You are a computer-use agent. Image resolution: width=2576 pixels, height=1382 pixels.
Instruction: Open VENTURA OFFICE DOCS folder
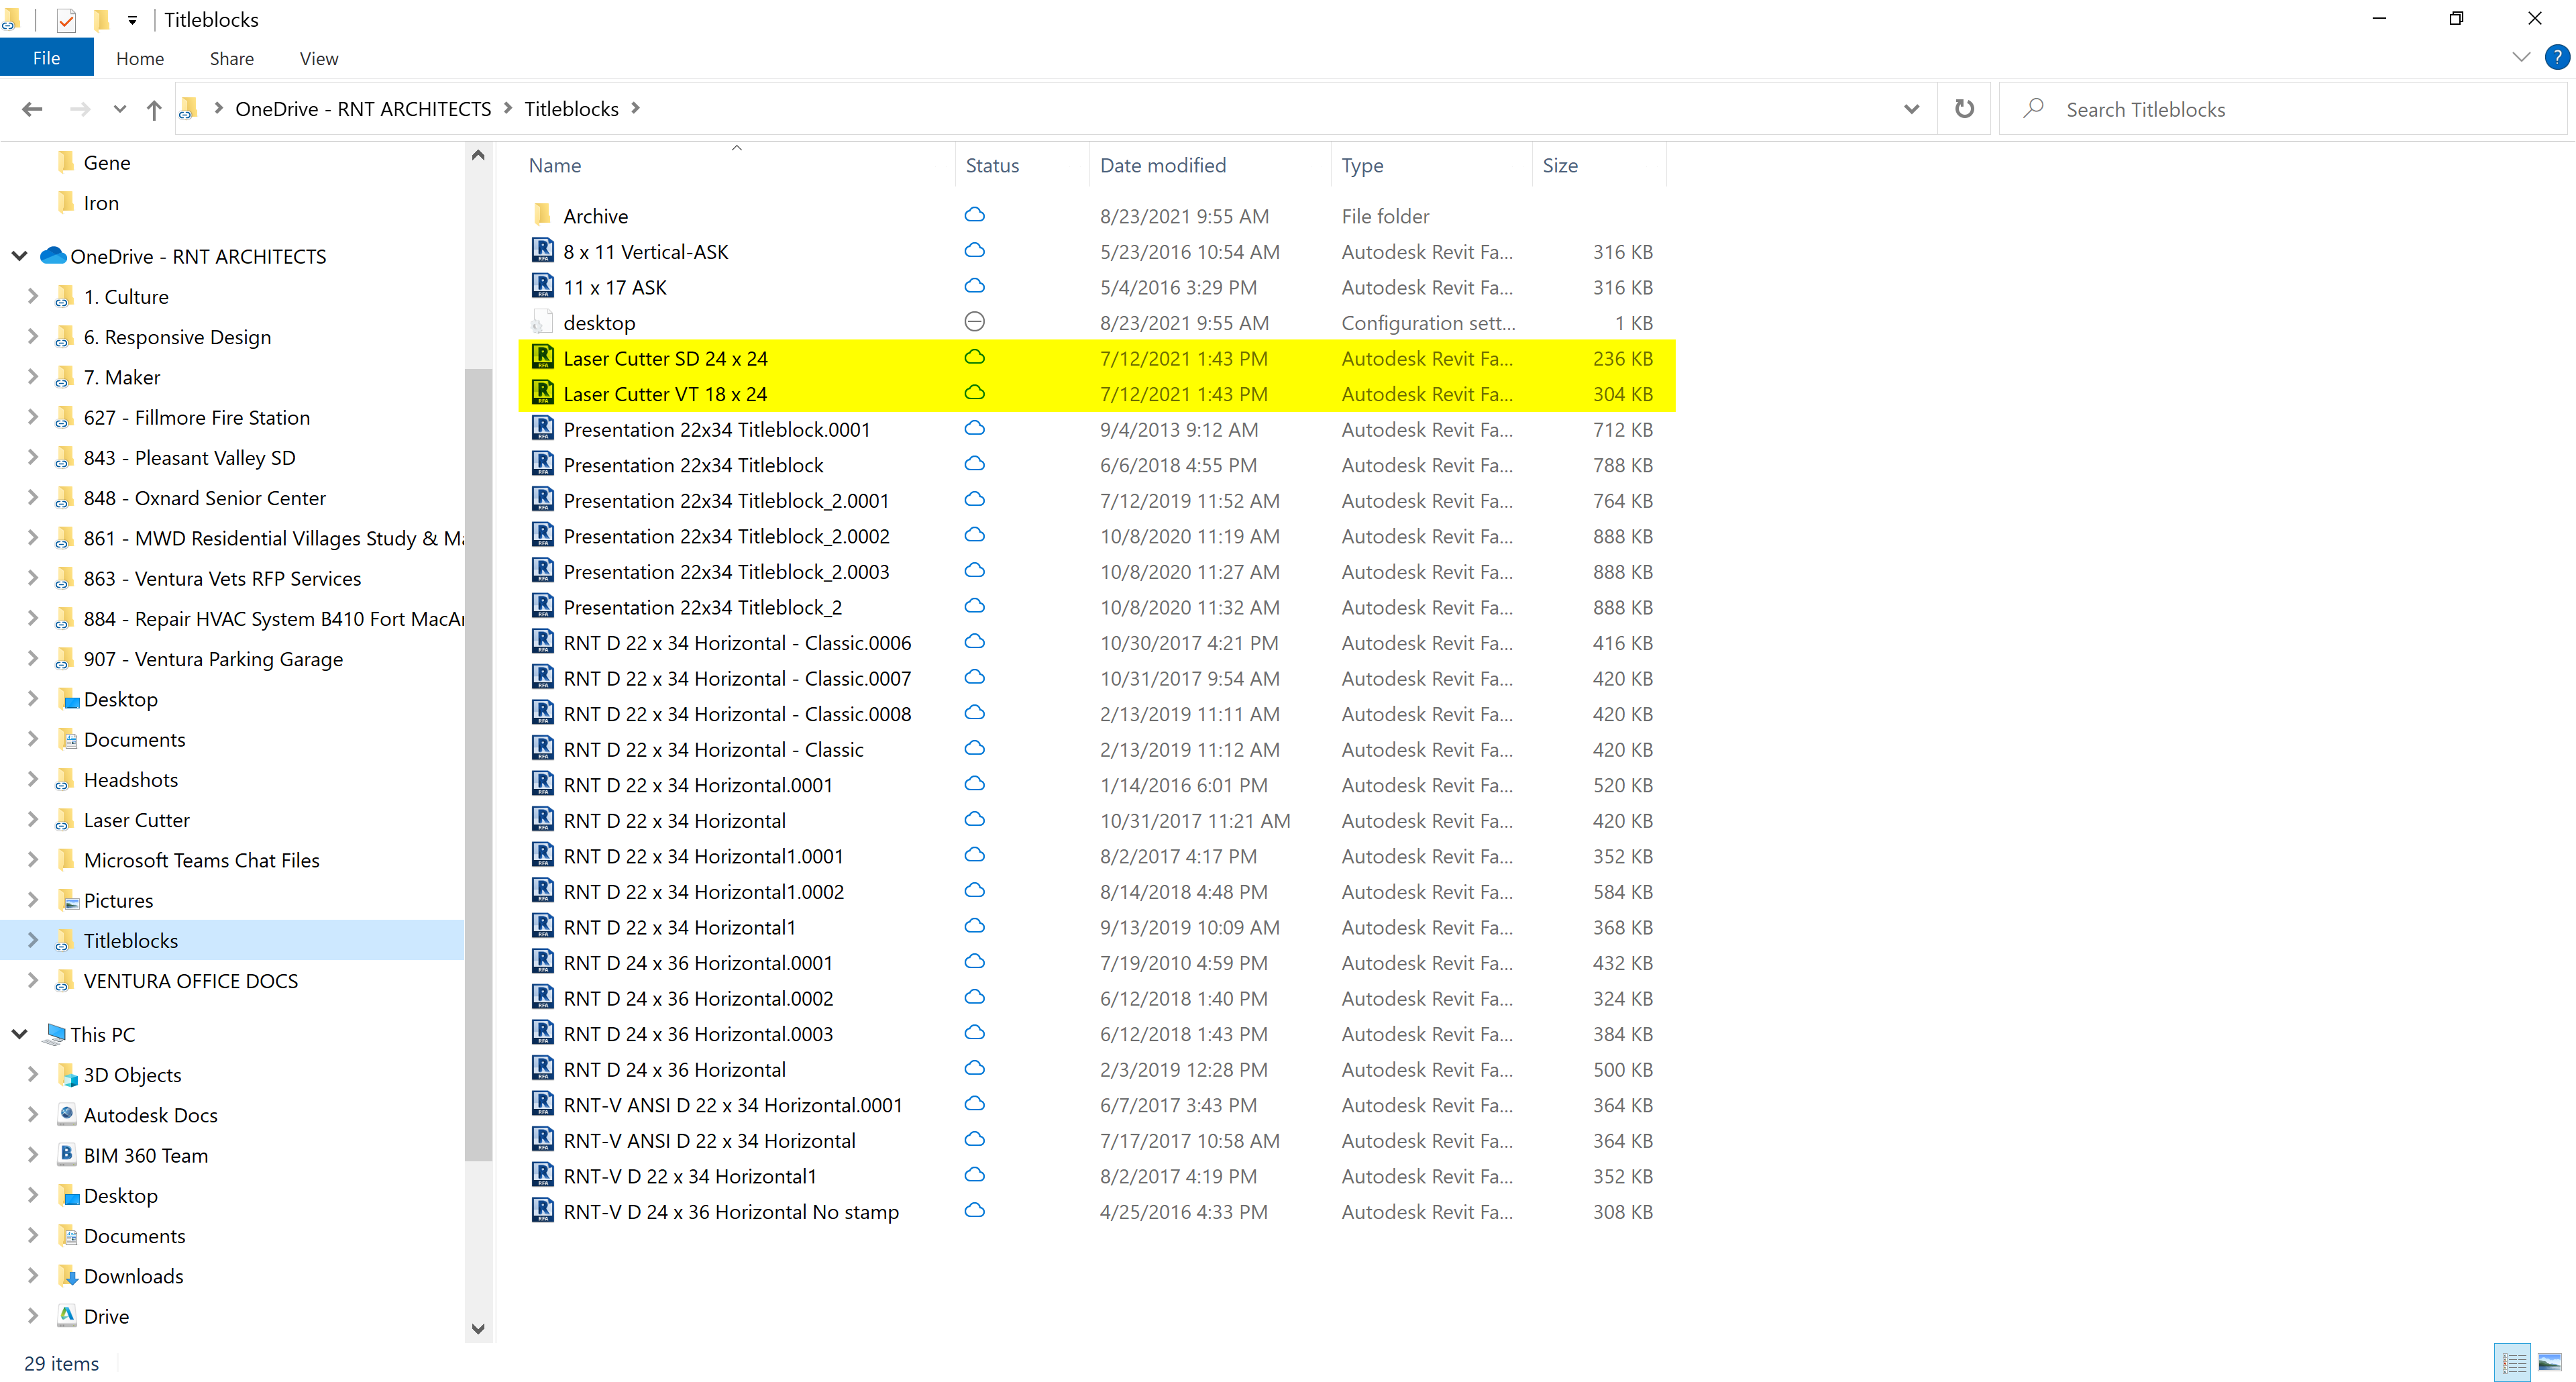(x=190, y=981)
